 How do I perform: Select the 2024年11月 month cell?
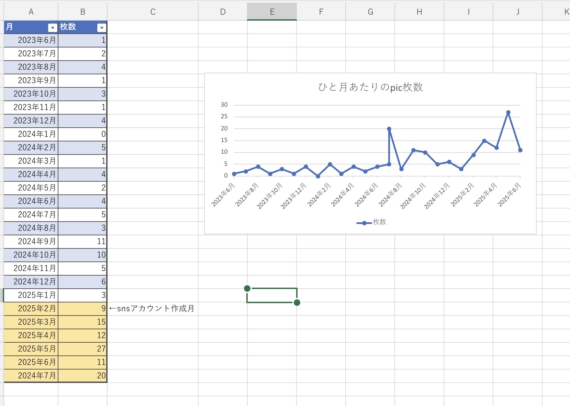[x=31, y=268]
